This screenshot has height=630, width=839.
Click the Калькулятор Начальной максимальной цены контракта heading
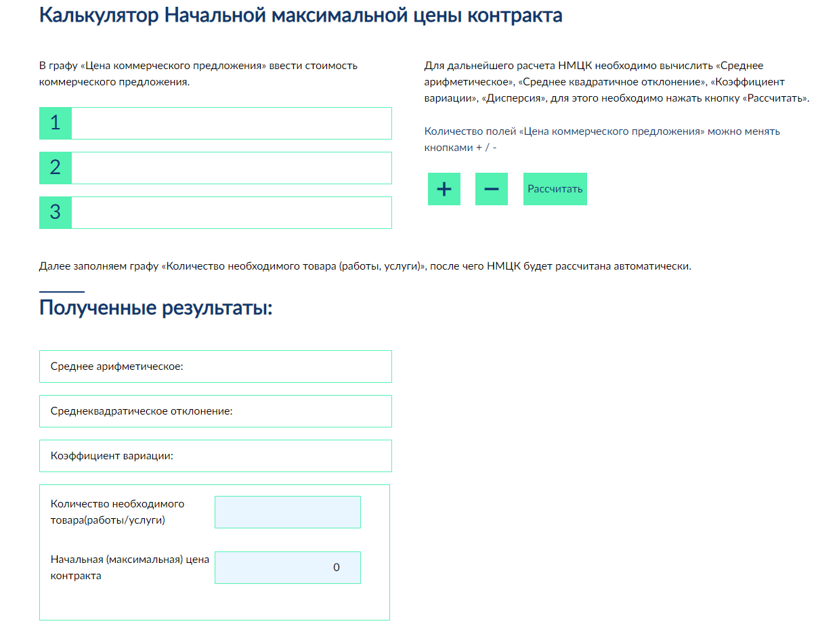[x=301, y=15]
